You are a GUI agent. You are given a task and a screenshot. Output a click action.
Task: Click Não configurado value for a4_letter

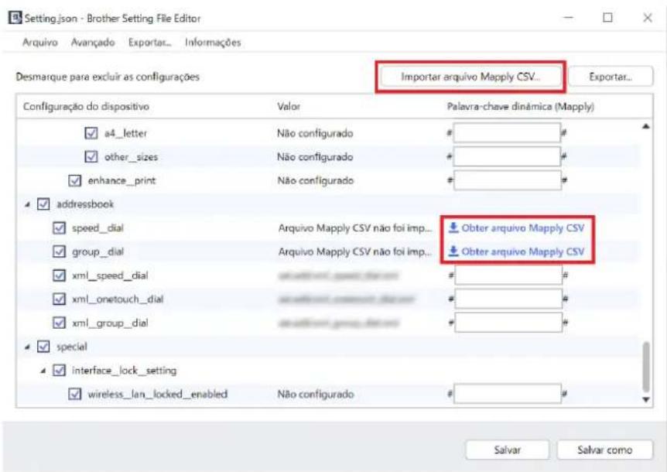315,133
